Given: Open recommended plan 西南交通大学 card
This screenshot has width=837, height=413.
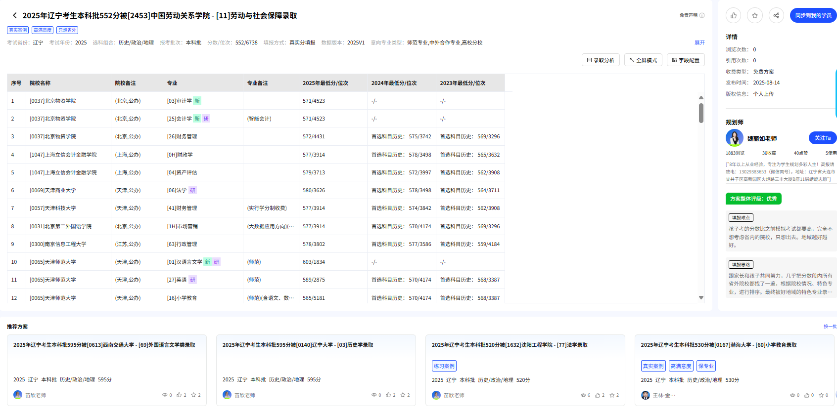Looking at the screenshot, I should 107,370.
